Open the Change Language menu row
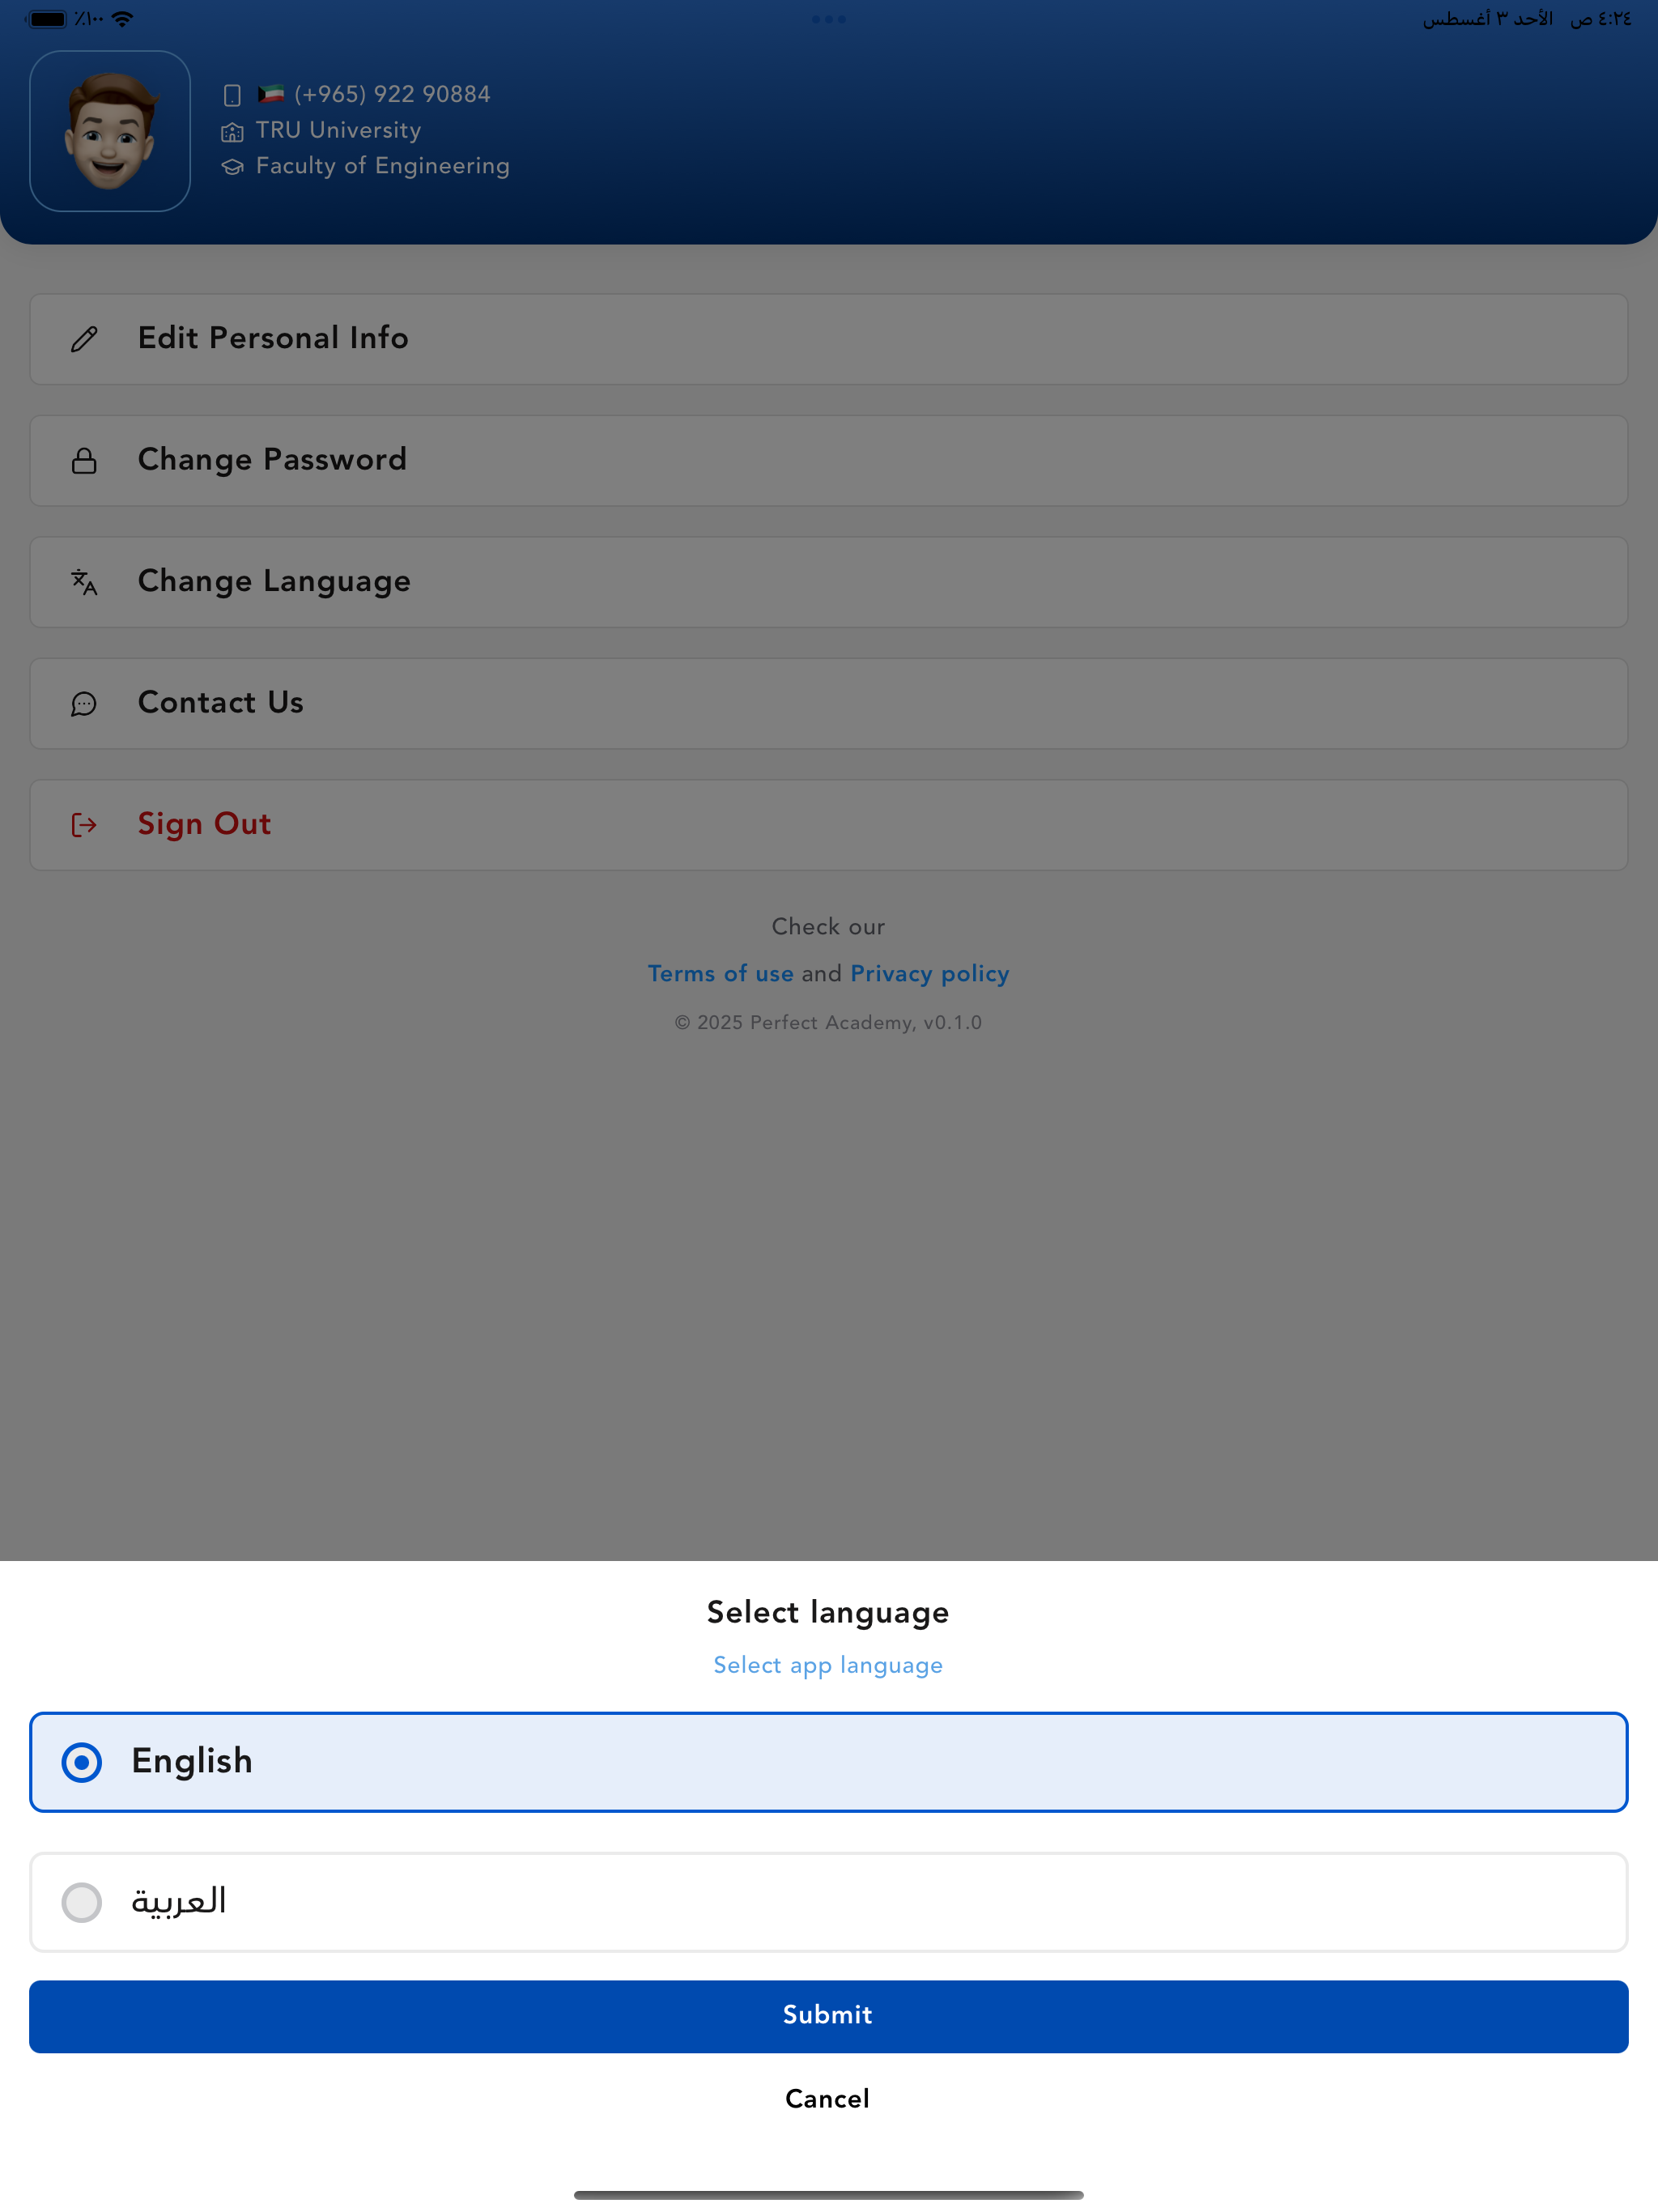The height and width of the screenshot is (2212, 1658). (x=828, y=582)
